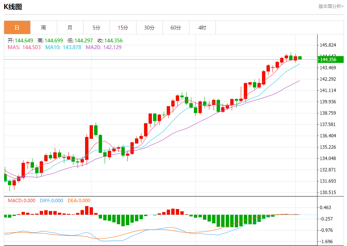Click the 138.759 price axis label
The image size is (347, 246).
point(328,113)
